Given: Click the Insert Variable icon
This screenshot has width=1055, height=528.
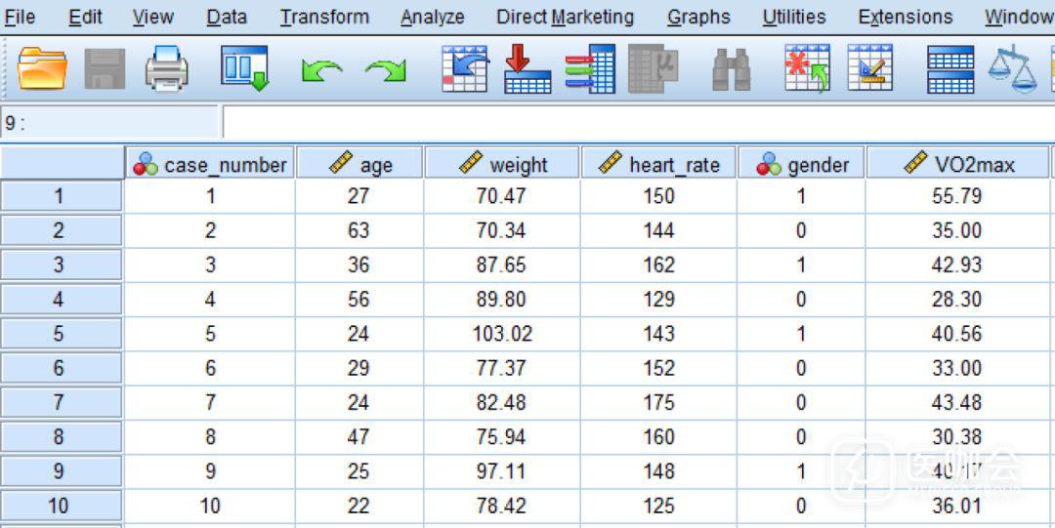Looking at the screenshot, I should click(869, 69).
